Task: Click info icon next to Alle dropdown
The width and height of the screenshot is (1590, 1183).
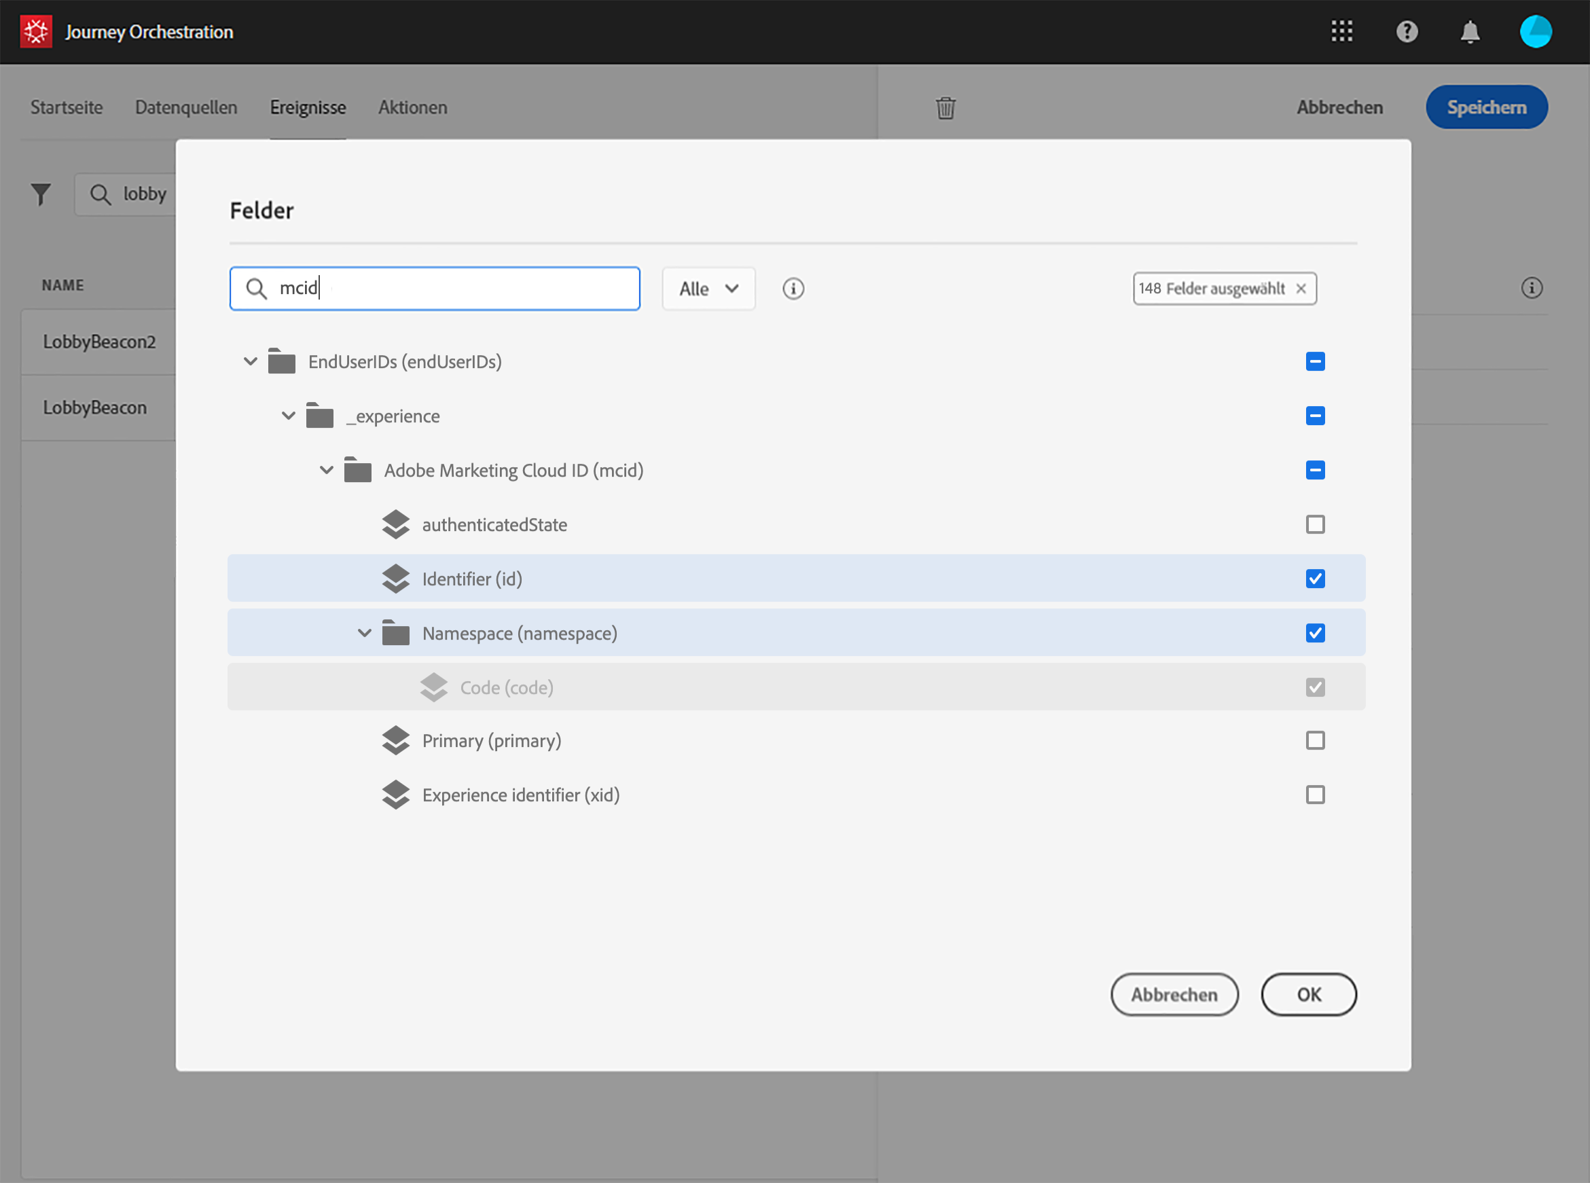Action: (793, 289)
